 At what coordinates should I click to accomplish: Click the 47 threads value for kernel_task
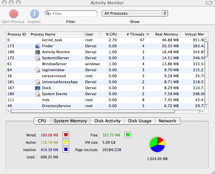(x=142, y=40)
